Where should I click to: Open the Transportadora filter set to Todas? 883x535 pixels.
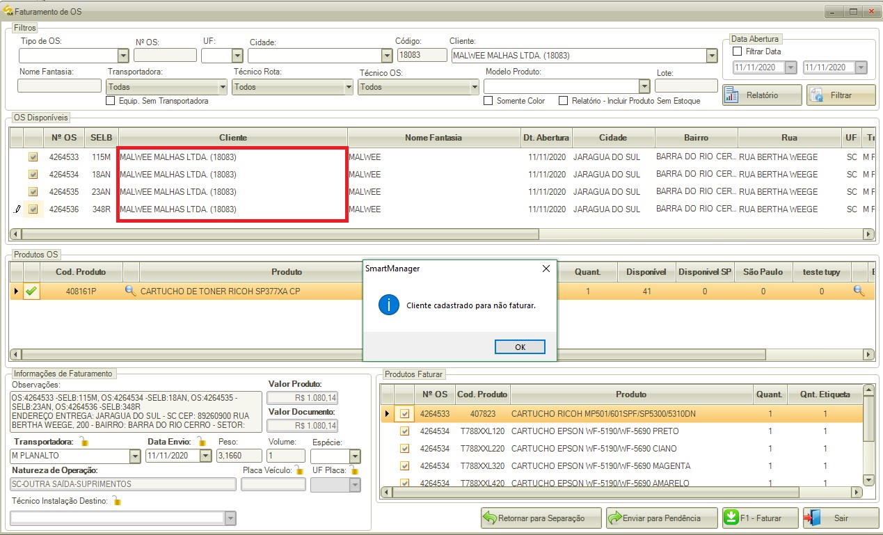click(223, 87)
